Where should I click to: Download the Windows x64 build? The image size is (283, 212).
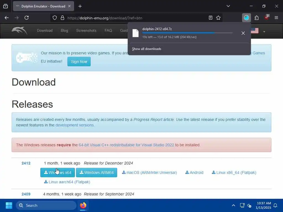point(57,173)
